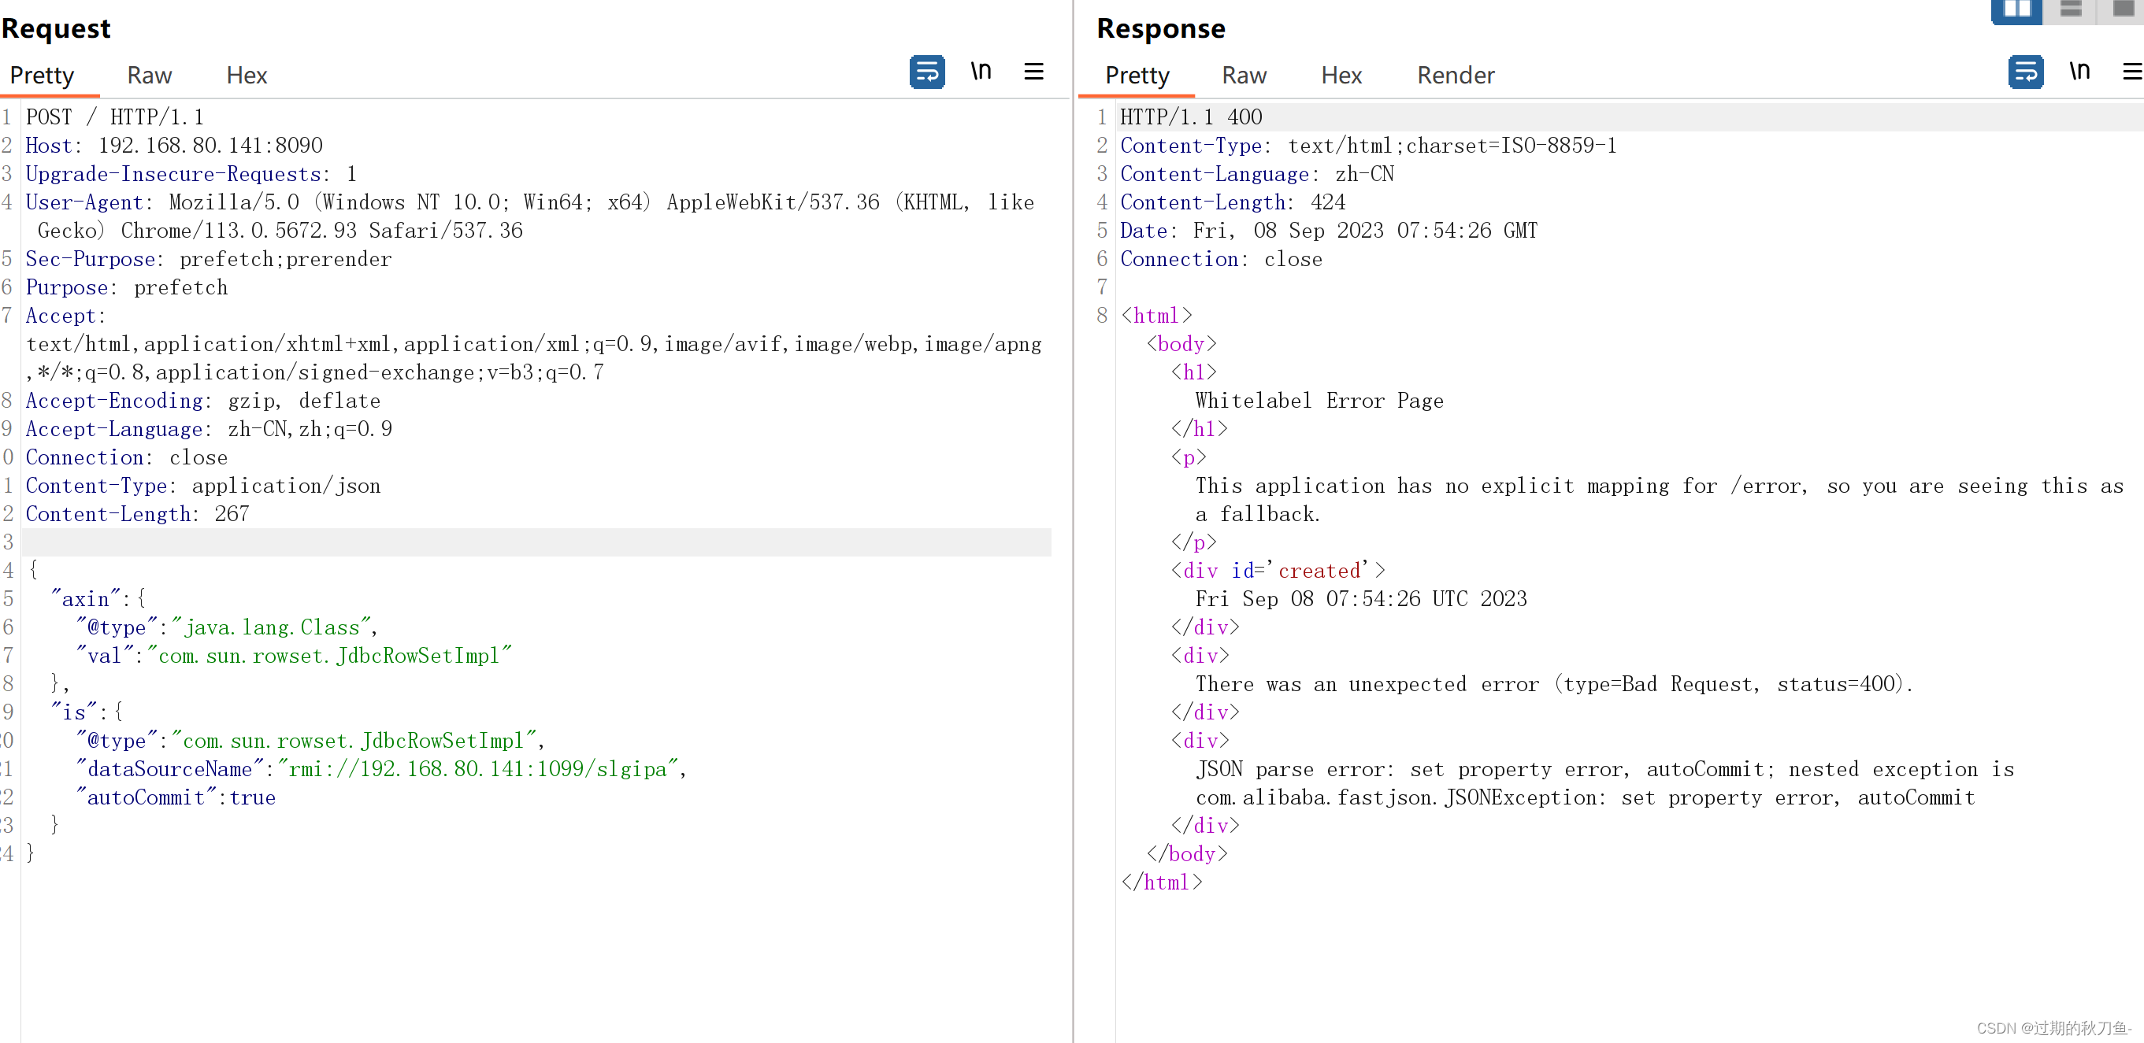Viewport: 2144px width, 1043px height.
Task: Select top-bottom split layout icon
Action: tap(2070, 10)
